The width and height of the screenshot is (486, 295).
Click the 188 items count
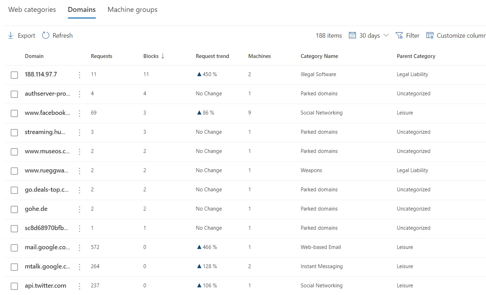tap(329, 35)
